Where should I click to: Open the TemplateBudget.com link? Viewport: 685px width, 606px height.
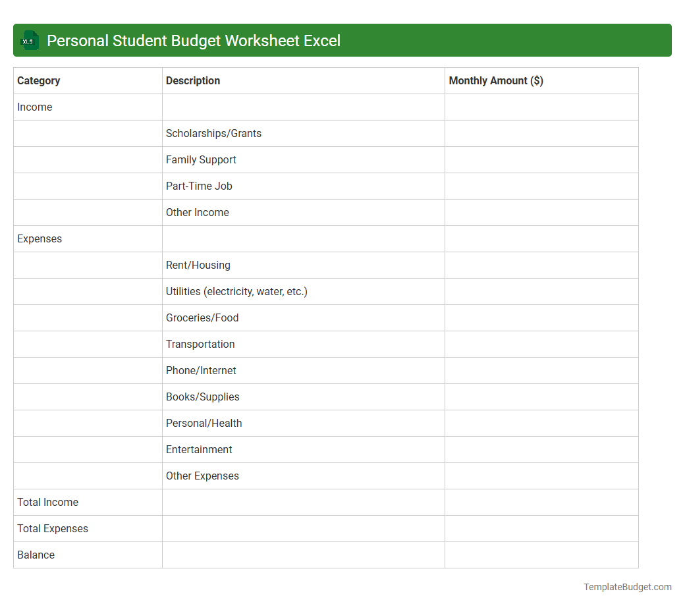coord(626,586)
